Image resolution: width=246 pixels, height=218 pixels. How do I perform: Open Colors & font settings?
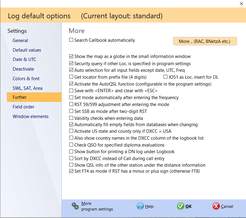pos(26,79)
